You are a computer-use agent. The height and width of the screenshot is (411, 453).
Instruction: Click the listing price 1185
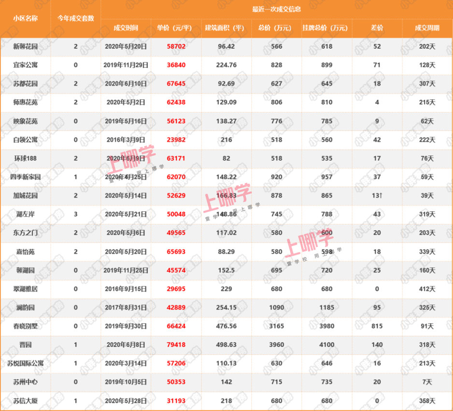pos(327,308)
